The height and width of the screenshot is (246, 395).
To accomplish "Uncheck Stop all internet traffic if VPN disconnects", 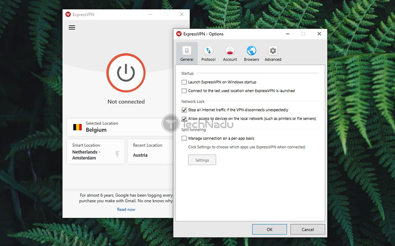I will coord(184,110).
